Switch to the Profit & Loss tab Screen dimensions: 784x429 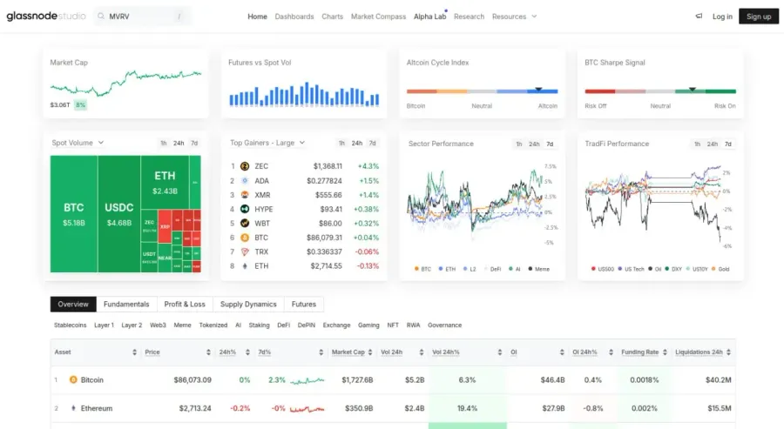(185, 305)
